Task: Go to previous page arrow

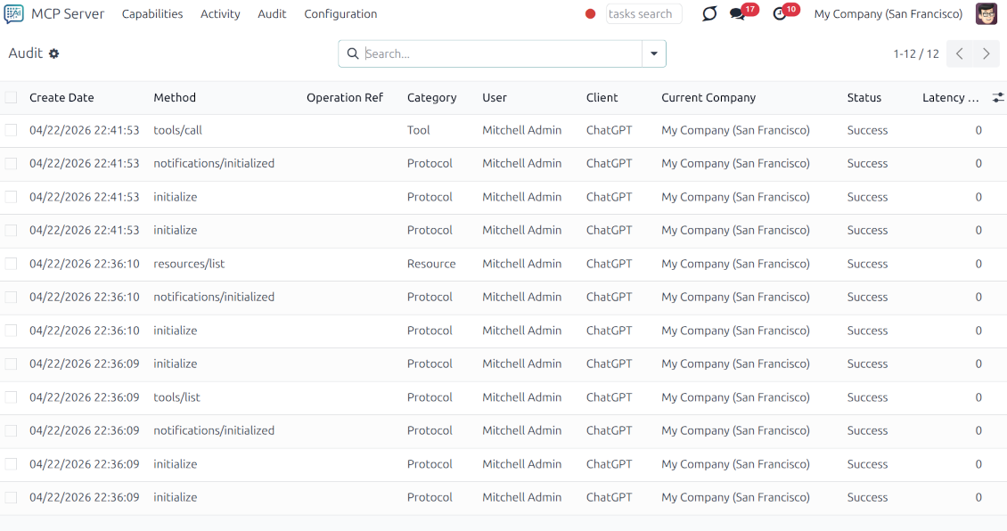Action: 960,53
